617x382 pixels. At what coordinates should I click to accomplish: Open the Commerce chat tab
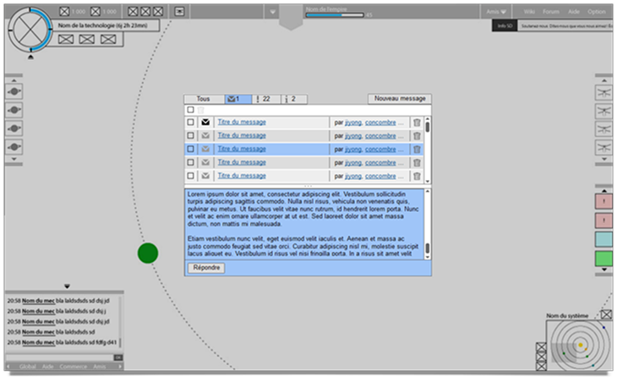pos(73,367)
